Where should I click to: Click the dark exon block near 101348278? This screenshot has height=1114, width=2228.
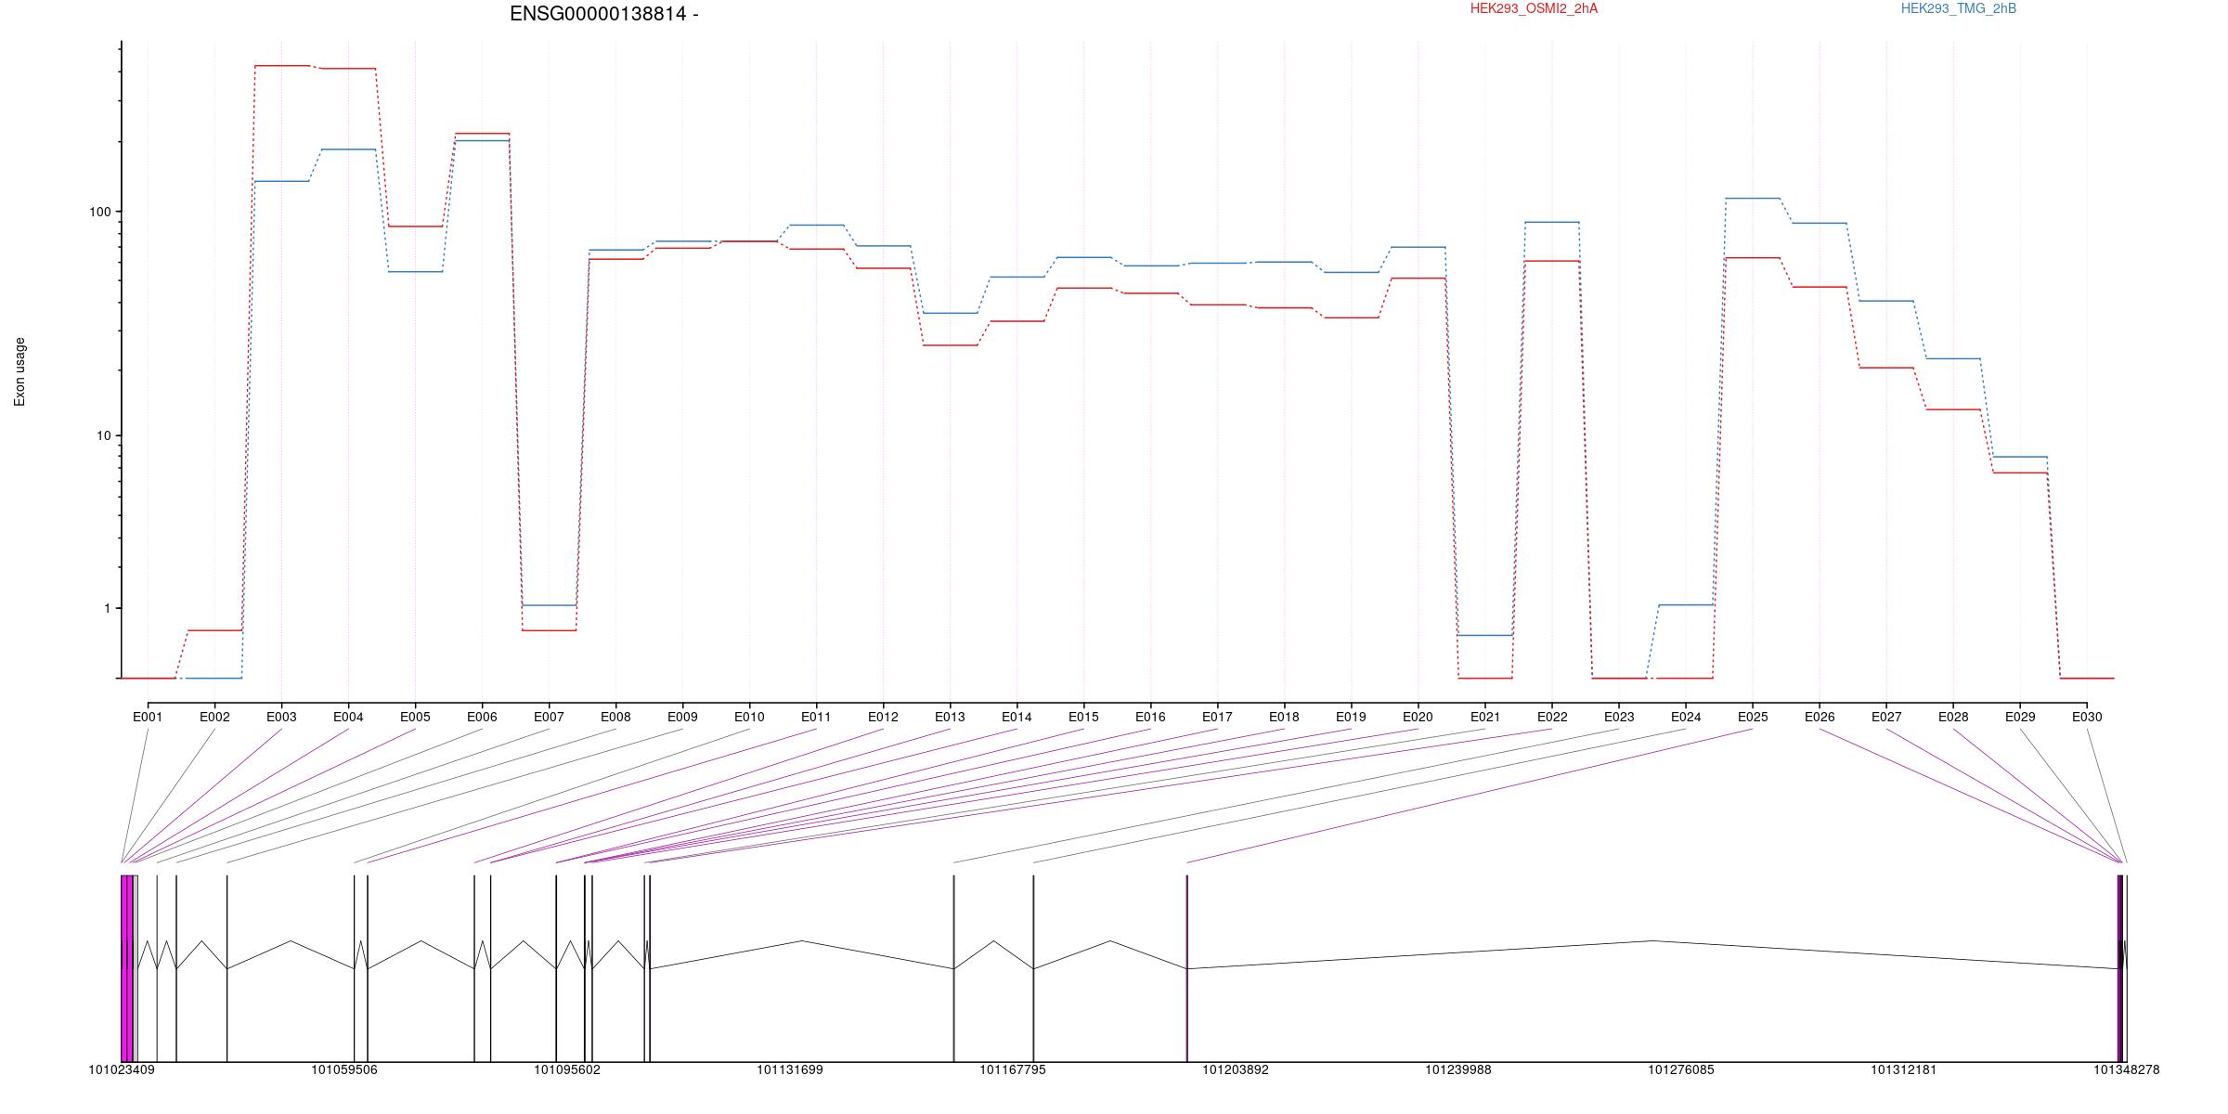pos(2120,968)
